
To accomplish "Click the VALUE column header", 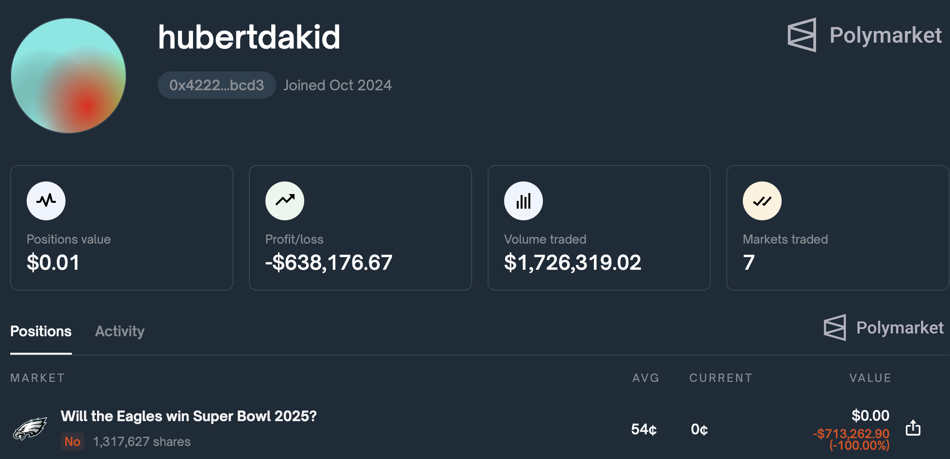I will 870,377.
